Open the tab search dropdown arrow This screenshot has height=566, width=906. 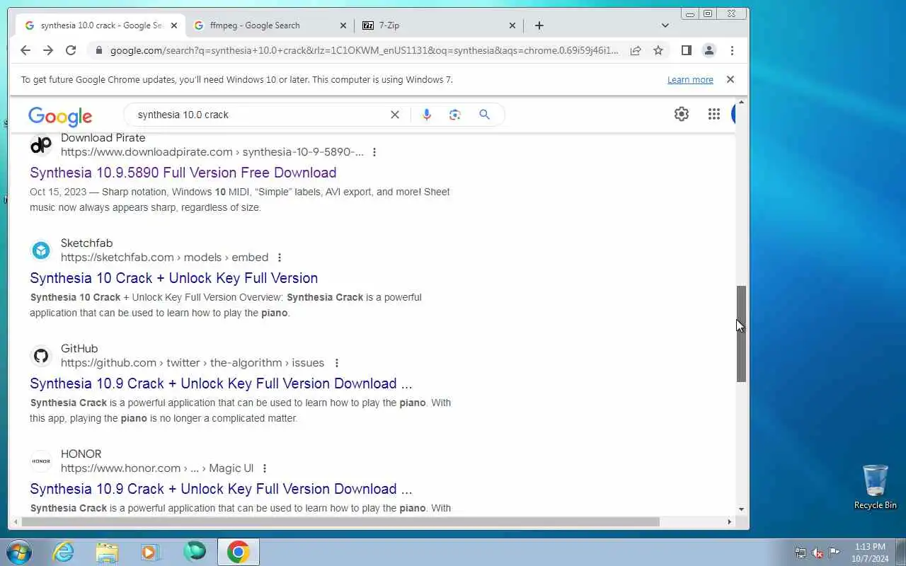[665, 25]
